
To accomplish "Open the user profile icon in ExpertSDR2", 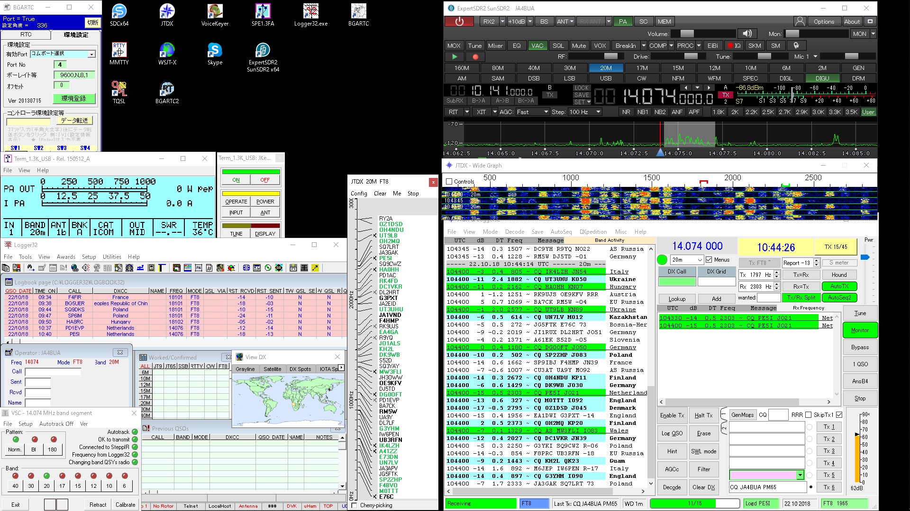I will [800, 21].
